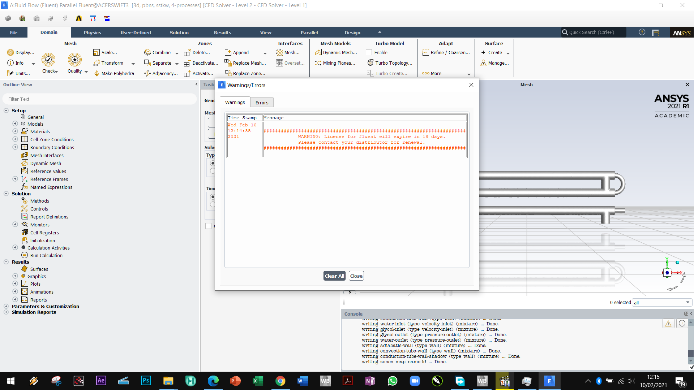The width and height of the screenshot is (694, 390).
Task: Select Run Calculation in outline
Action: click(46, 255)
